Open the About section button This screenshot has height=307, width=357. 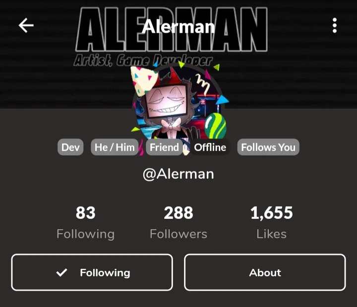(x=265, y=272)
